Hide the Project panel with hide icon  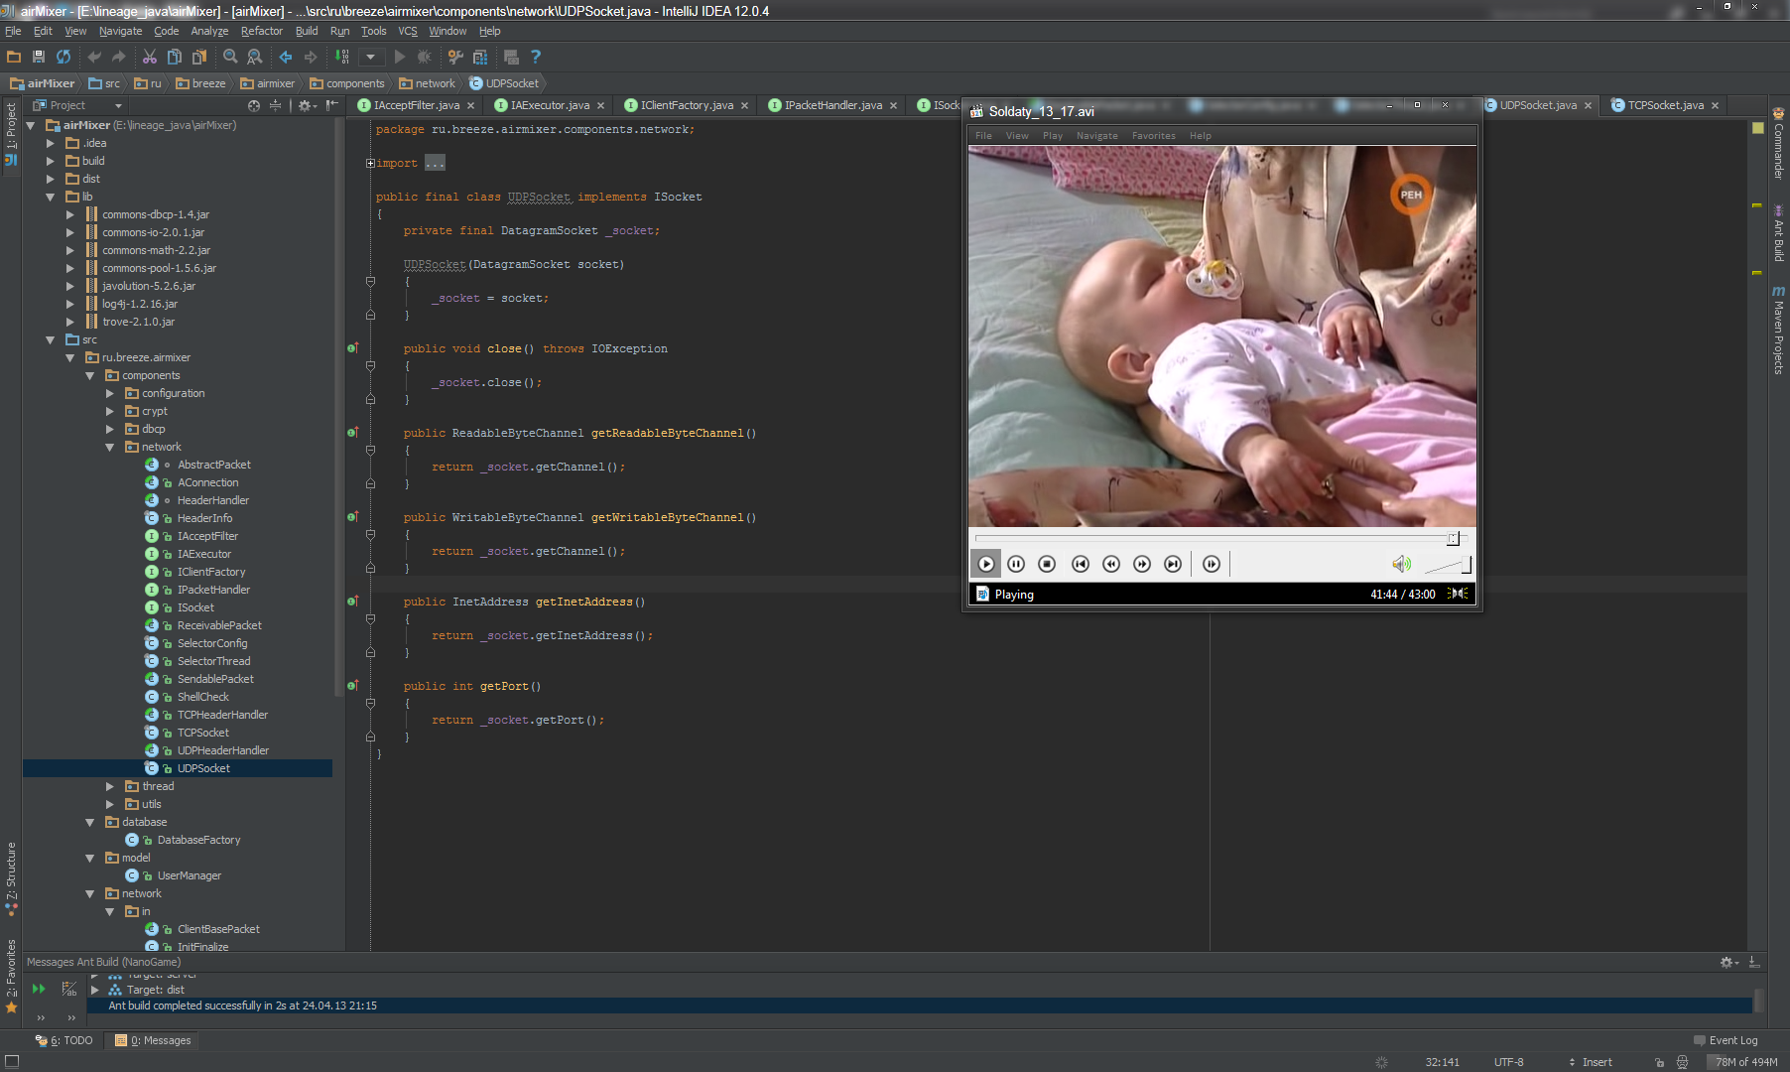pos(332,105)
